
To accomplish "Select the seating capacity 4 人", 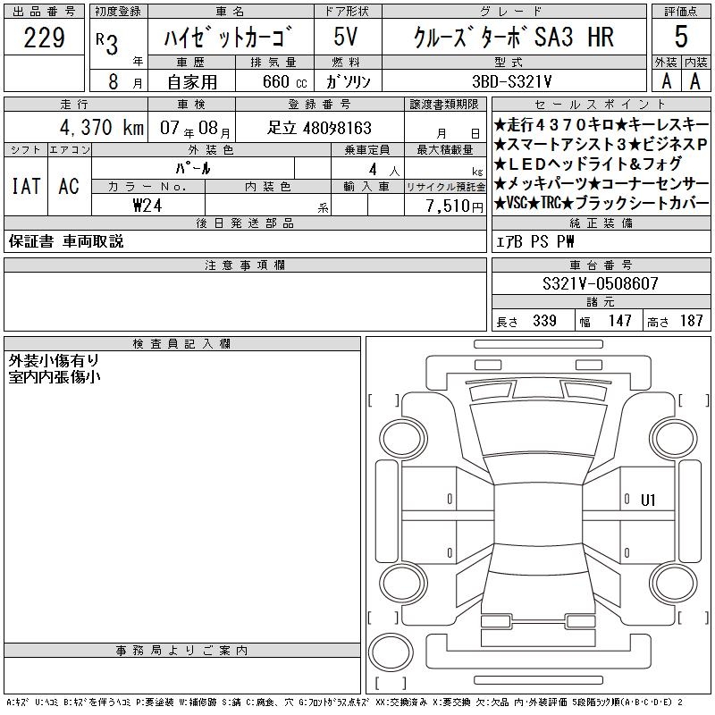I will (384, 170).
